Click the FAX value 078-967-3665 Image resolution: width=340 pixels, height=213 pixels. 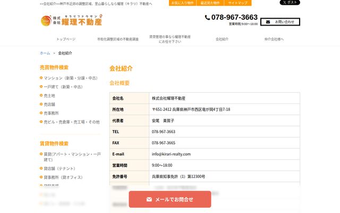[163, 143]
